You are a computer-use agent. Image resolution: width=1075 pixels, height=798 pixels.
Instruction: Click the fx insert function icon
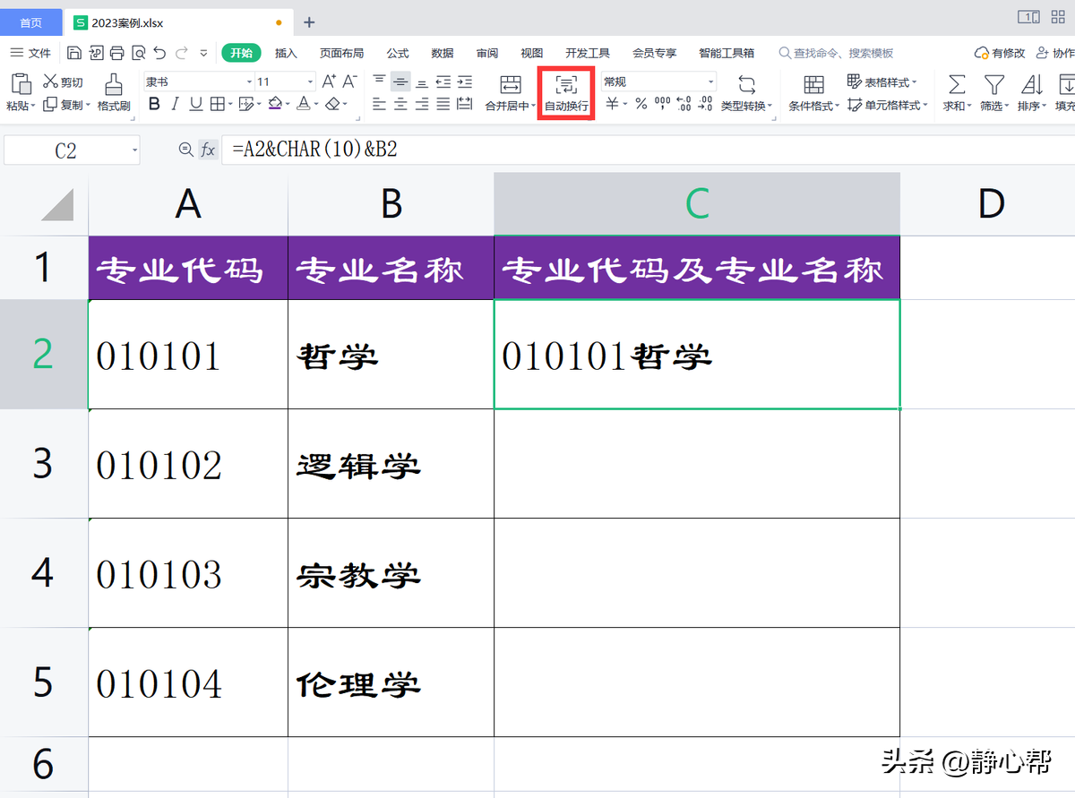click(x=208, y=150)
